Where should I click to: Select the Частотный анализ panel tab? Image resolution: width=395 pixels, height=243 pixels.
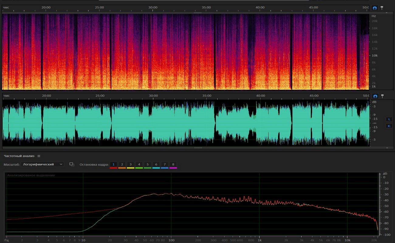coord(19,156)
